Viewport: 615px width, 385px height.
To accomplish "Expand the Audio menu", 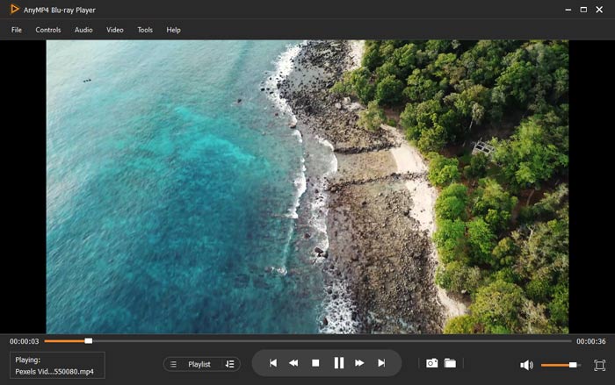I will (83, 30).
